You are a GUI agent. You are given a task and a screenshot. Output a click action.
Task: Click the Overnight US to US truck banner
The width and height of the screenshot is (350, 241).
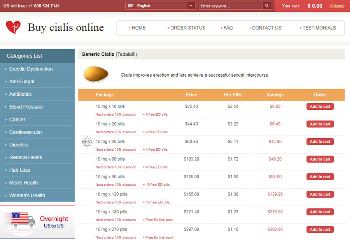click(37, 222)
